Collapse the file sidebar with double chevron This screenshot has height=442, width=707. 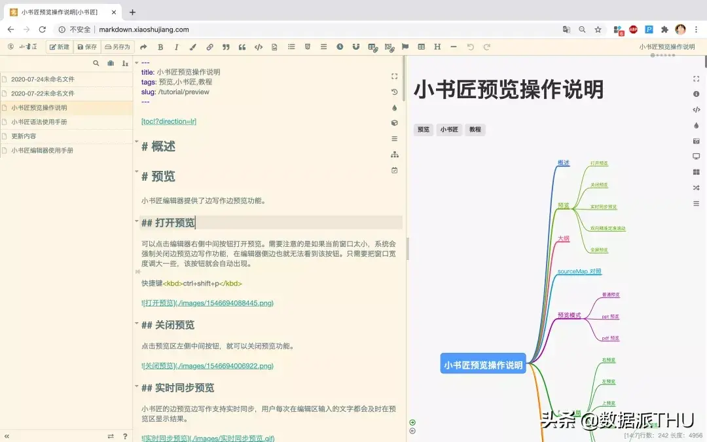(7, 436)
